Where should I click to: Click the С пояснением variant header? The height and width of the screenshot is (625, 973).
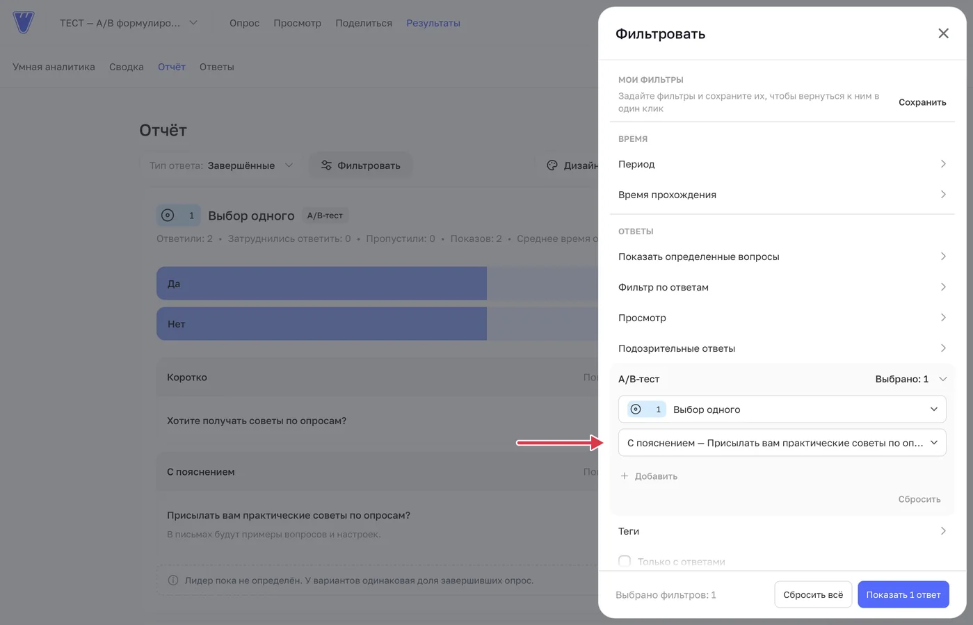pos(377,472)
